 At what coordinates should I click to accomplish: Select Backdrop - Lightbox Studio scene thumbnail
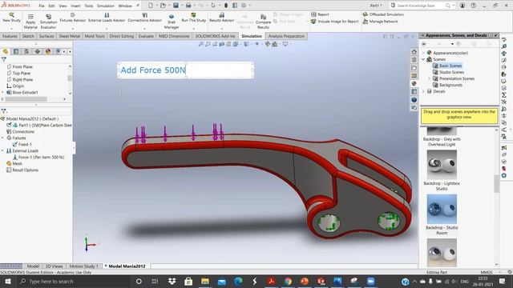pos(442,165)
